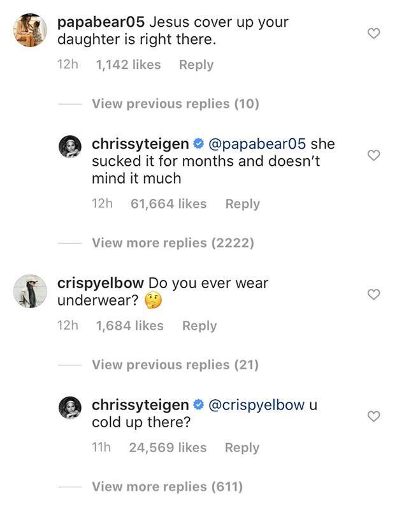Image resolution: width=404 pixels, height=507 pixels.
Task: Expand View more replies (2222)
Action: pos(173,243)
